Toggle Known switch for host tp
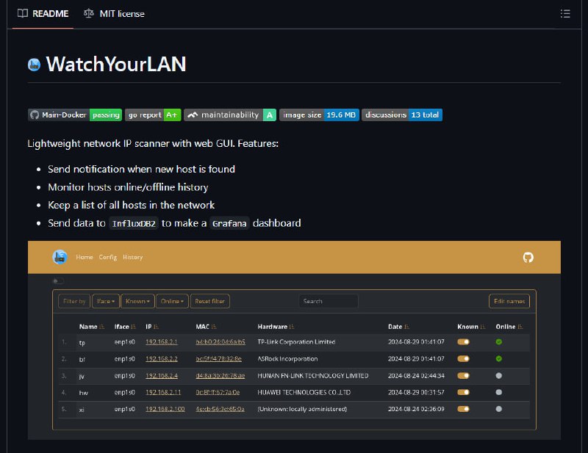Viewport: 588px width, 453px height. pos(463,341)
